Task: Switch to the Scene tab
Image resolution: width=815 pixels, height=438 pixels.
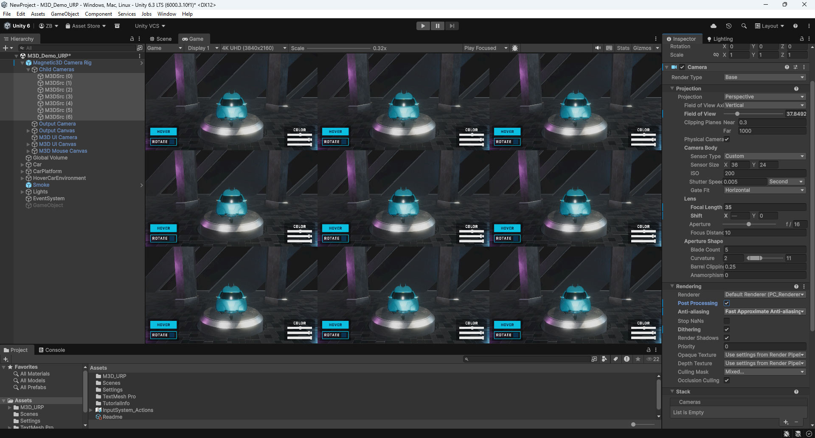Action: coord(160,39)
